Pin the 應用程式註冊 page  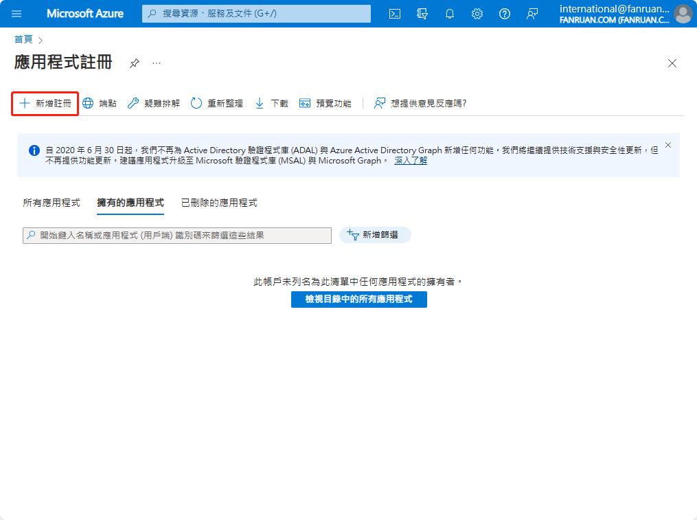[134, 63]
